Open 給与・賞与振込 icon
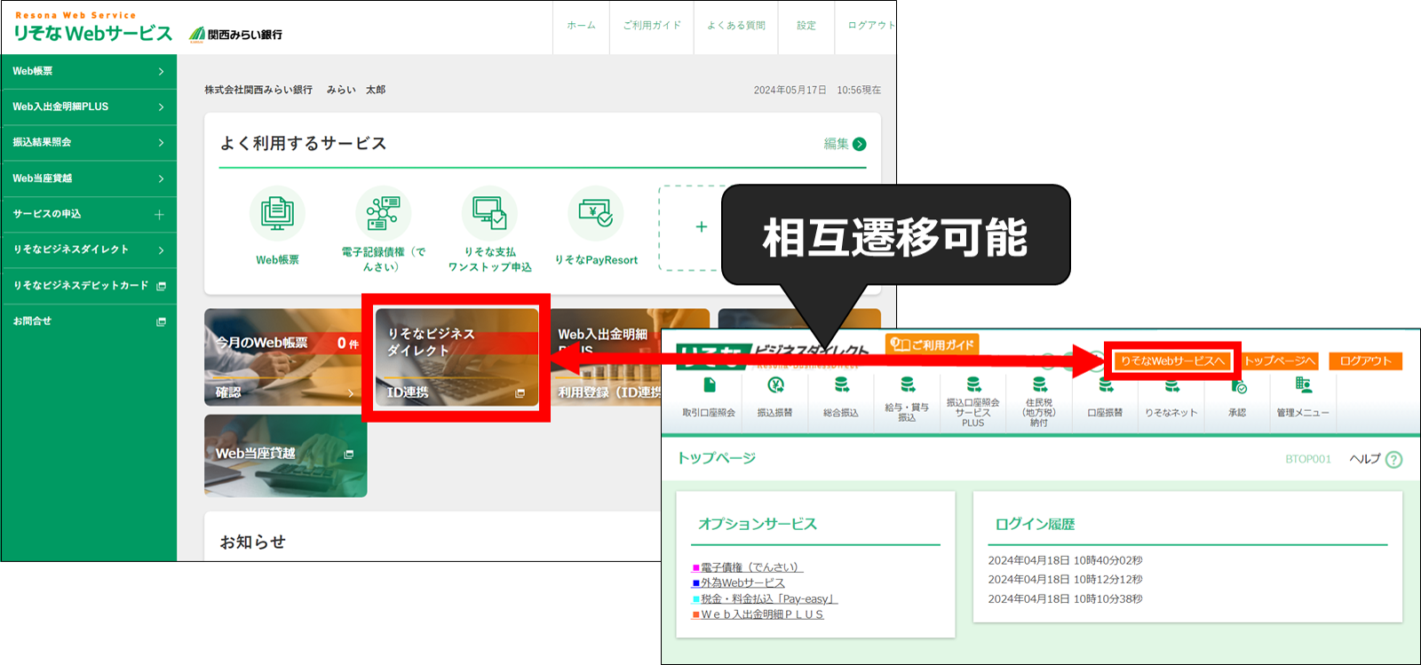Viewport: 1421px width, 665px height. [x=907, y=385]
